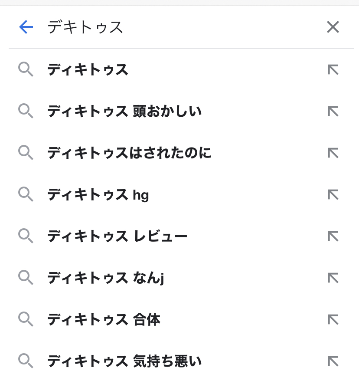This screenshot has width=359, height=384.
Task: Use the arrow icon next to レビュー suggestion
Action: point(333,236)
